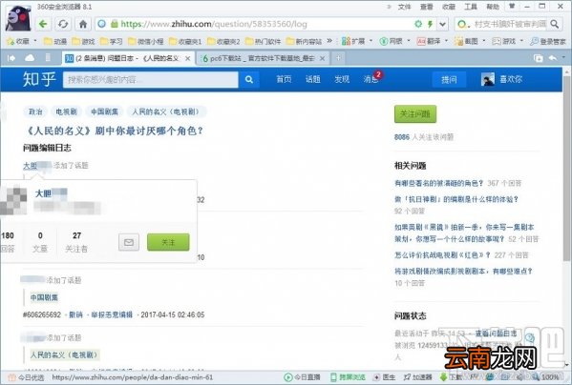
Task: Open the 喜欢你 user profile avatar
Action: coord(488,79)
